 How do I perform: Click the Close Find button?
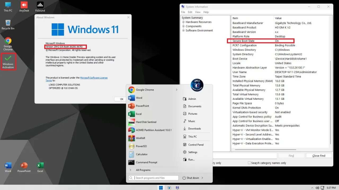(x=319, y=156)
